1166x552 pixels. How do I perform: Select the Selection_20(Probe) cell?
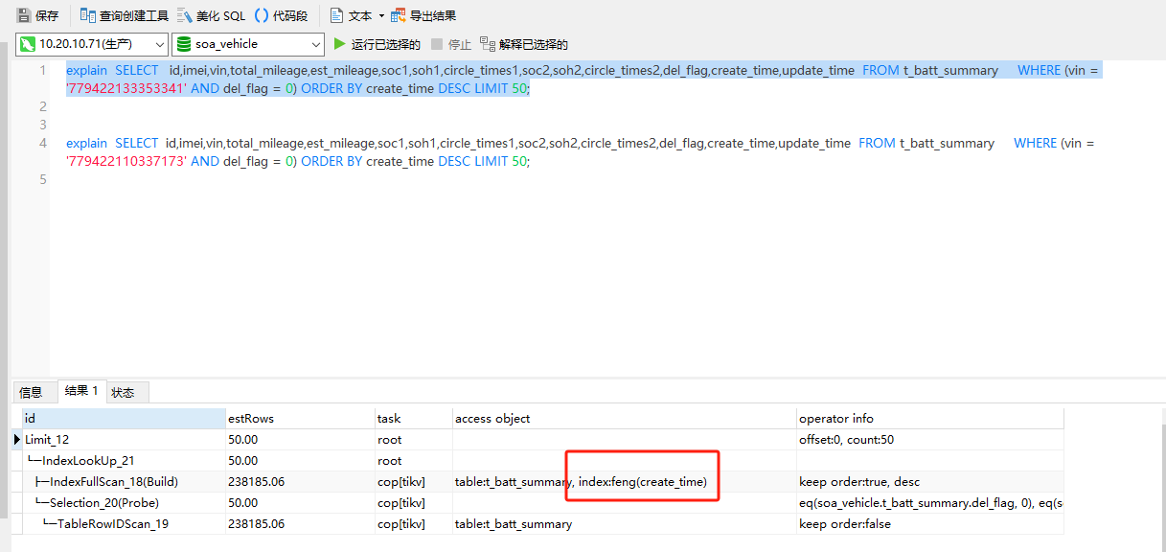124,503
